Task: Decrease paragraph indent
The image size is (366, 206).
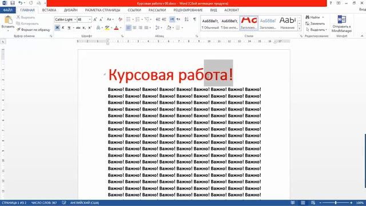Action: tap(158, 19)
